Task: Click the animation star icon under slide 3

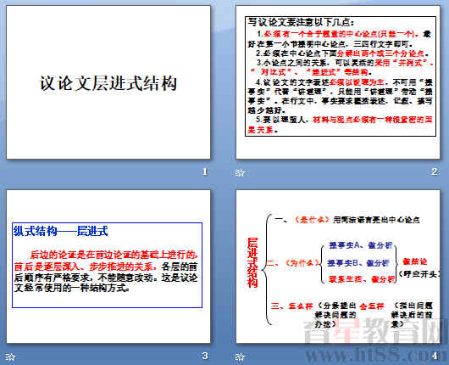Action: pos(10,357)
